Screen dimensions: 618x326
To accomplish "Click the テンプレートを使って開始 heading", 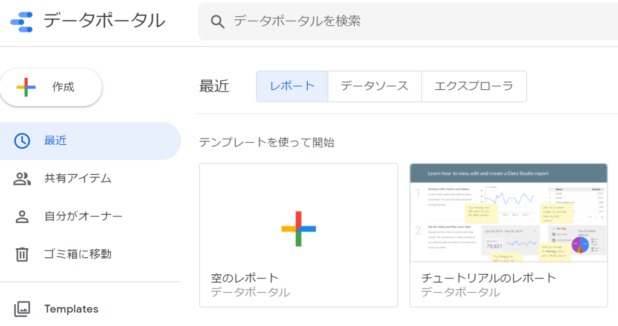I will pyautogui.click(x=266, y=142).
